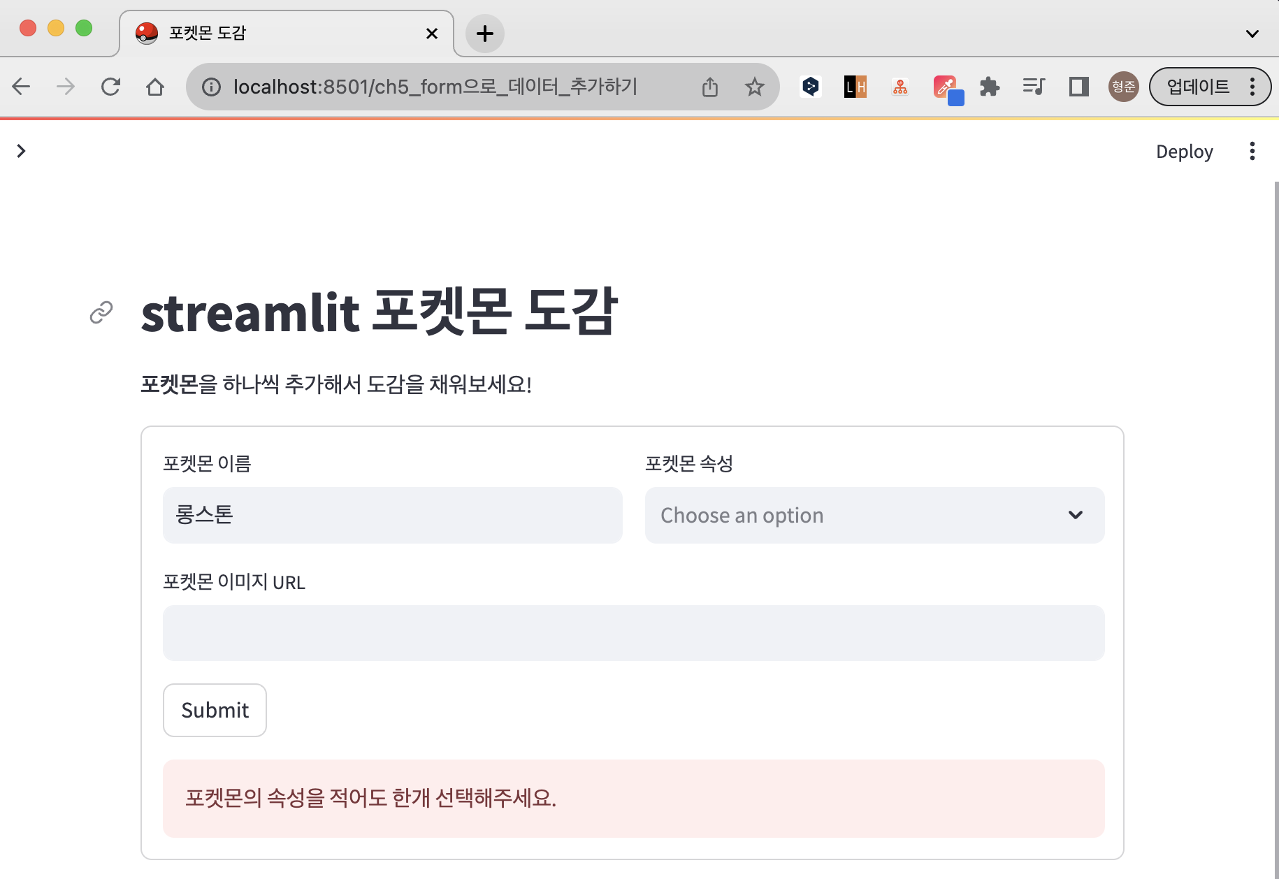
Task: Toggle the browser side panel
Action: (1079, 87)
